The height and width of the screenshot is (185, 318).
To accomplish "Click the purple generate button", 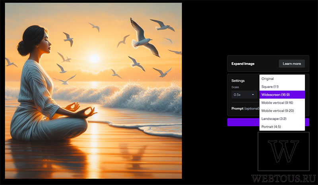I will pos(243,122).
